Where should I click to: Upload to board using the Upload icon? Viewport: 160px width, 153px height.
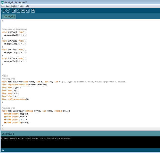28,11
